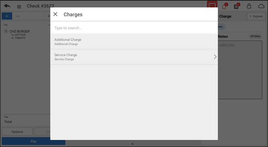The image size is (268, 147).
Task: Switch to the All tab
Action: click(7, 16)
